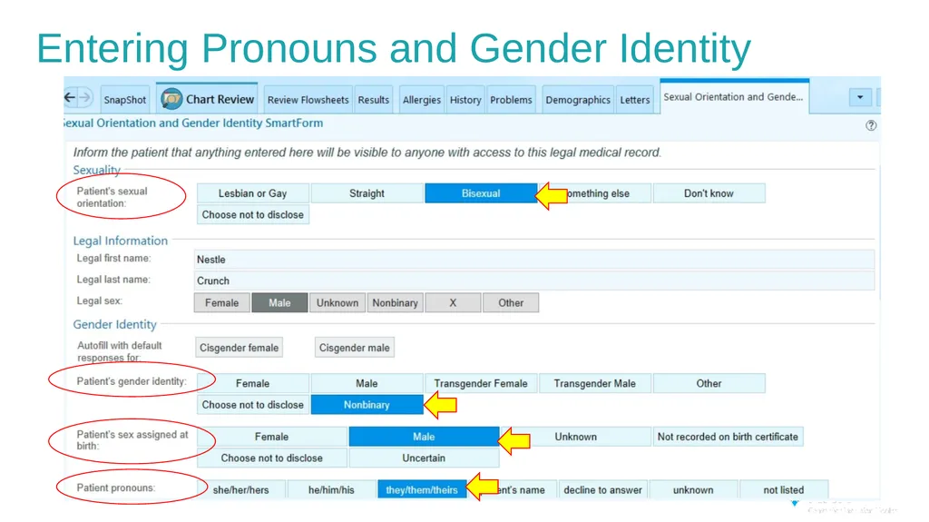Select Not recorded on birth certificate
The height and width of the screenshot is (522, 929).
coord(728,437)
